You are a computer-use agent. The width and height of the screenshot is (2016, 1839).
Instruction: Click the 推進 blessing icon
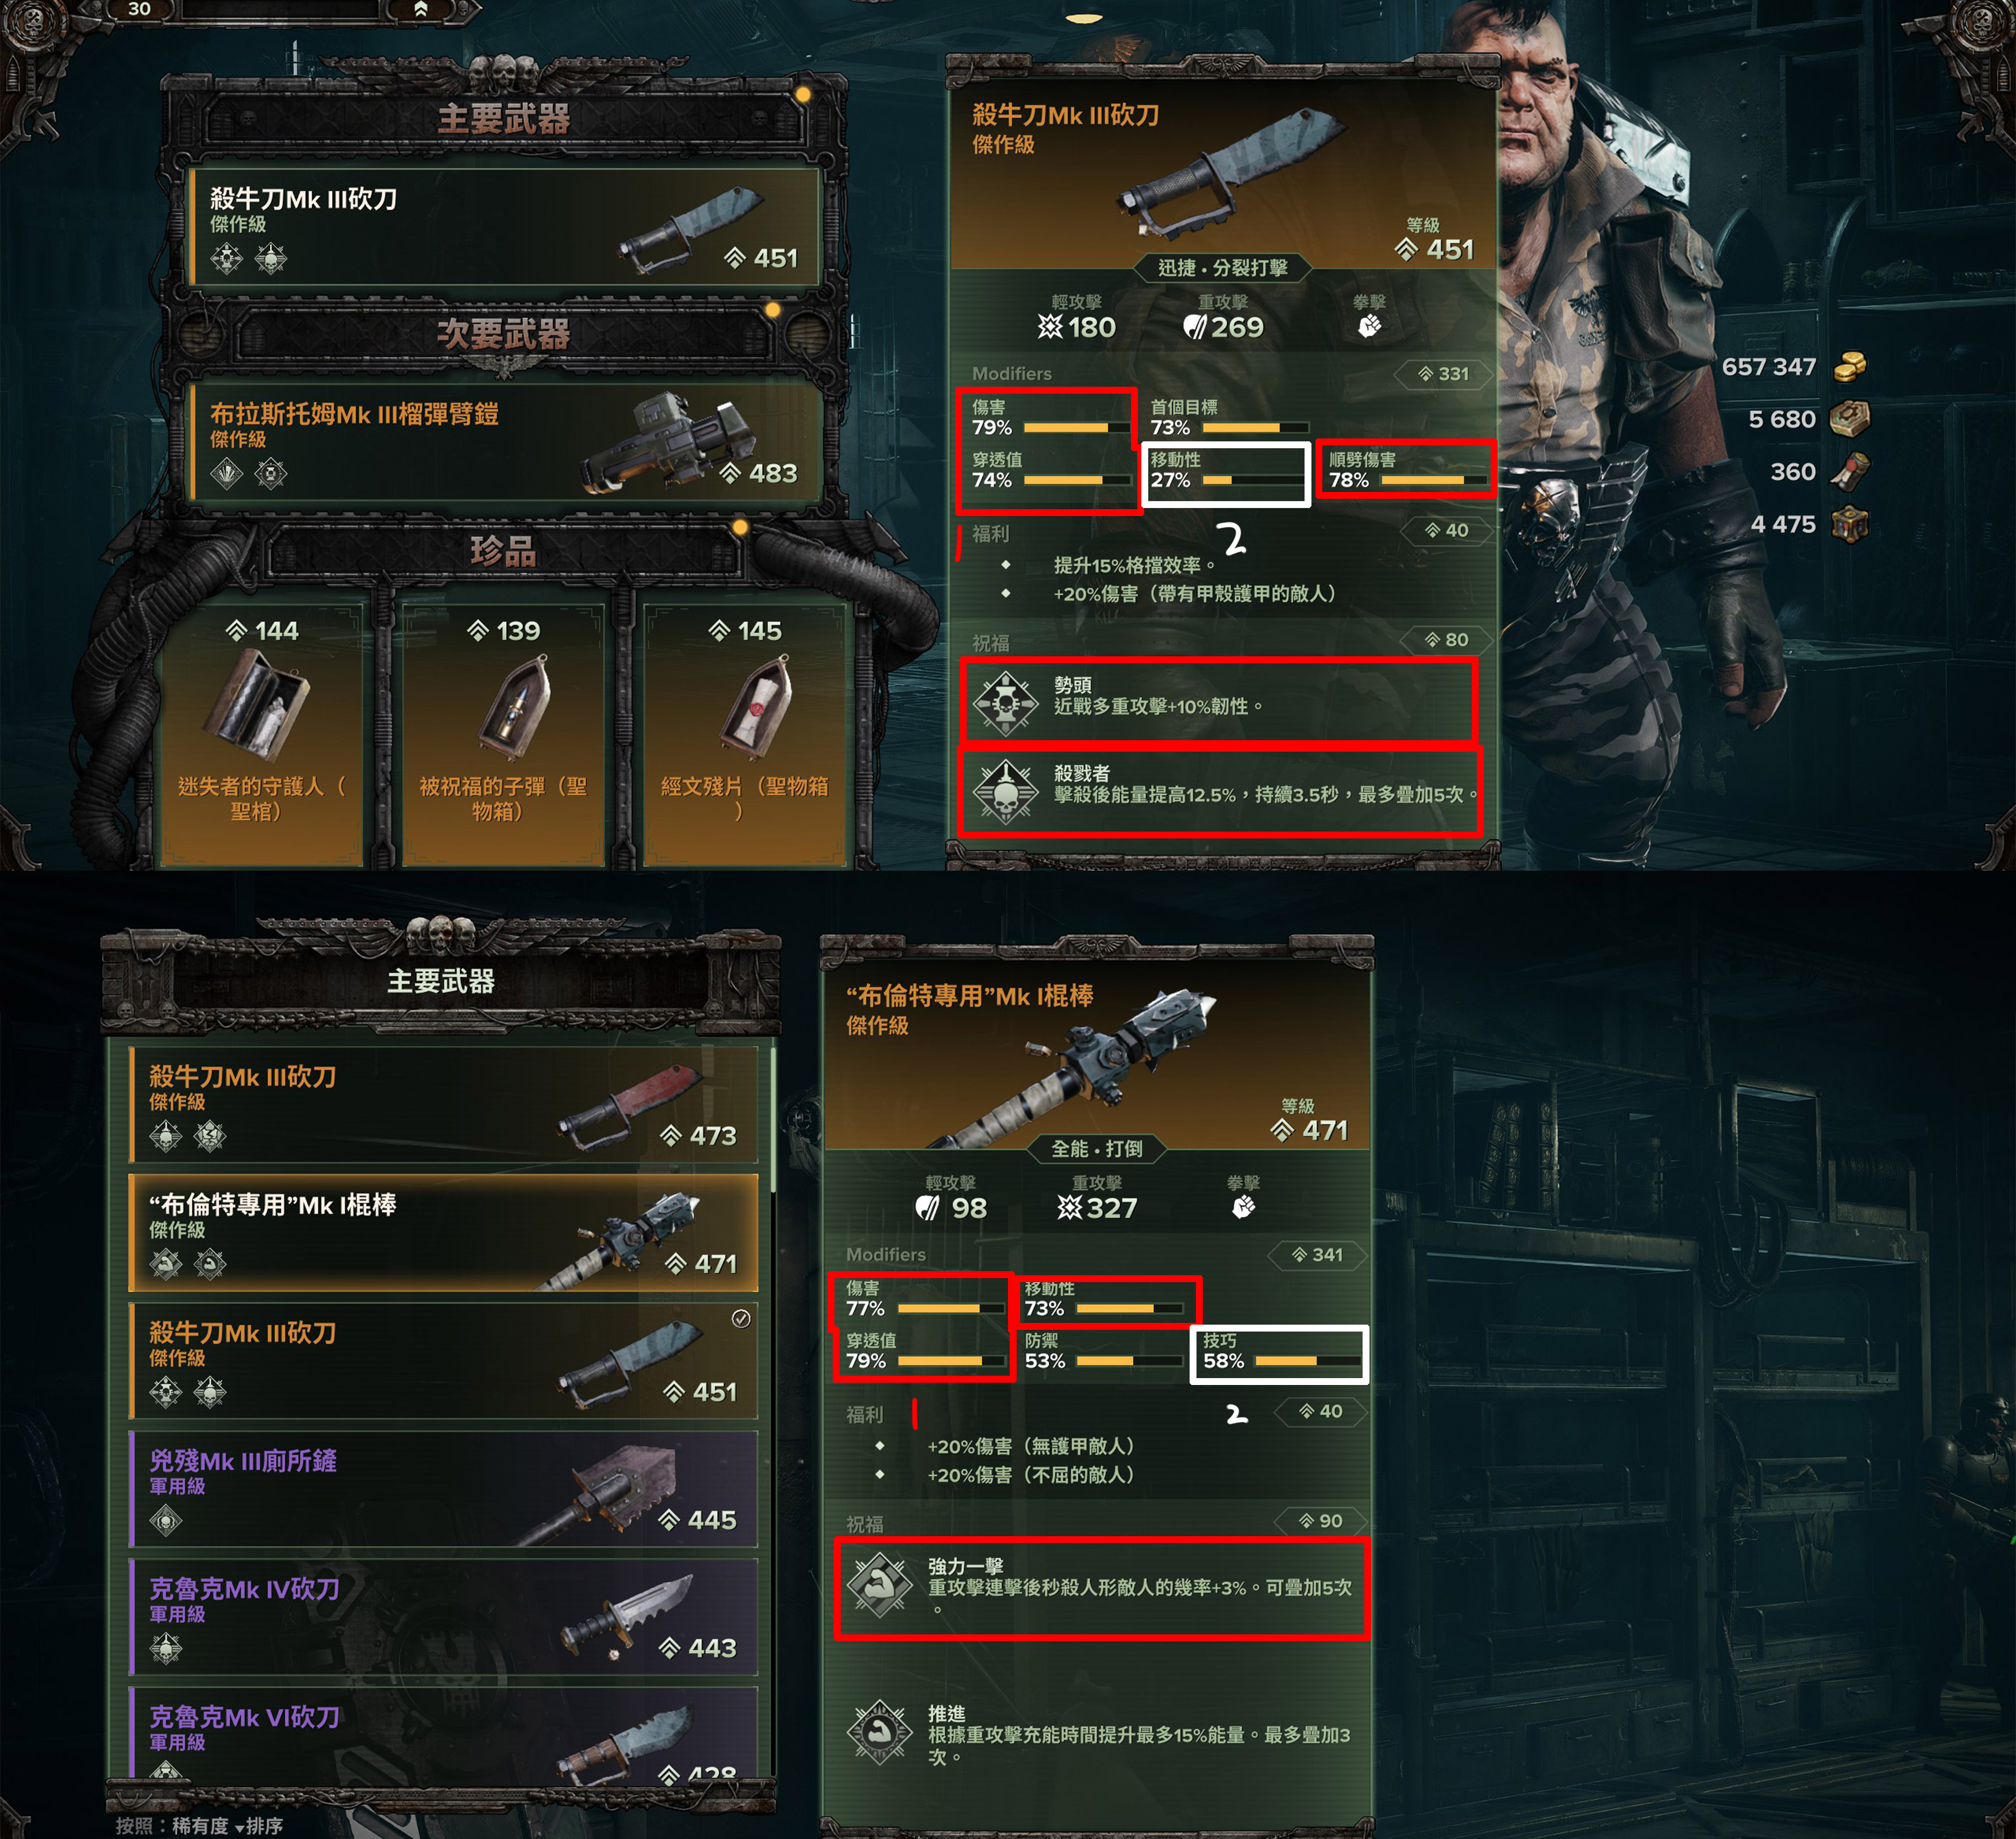[x=878, y=1731]
